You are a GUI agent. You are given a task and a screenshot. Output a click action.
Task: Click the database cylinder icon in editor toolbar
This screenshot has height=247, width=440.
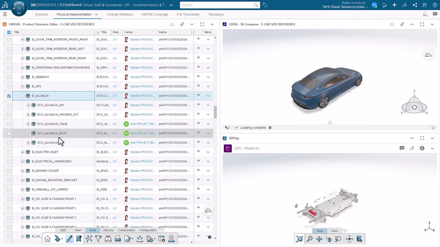171,239
